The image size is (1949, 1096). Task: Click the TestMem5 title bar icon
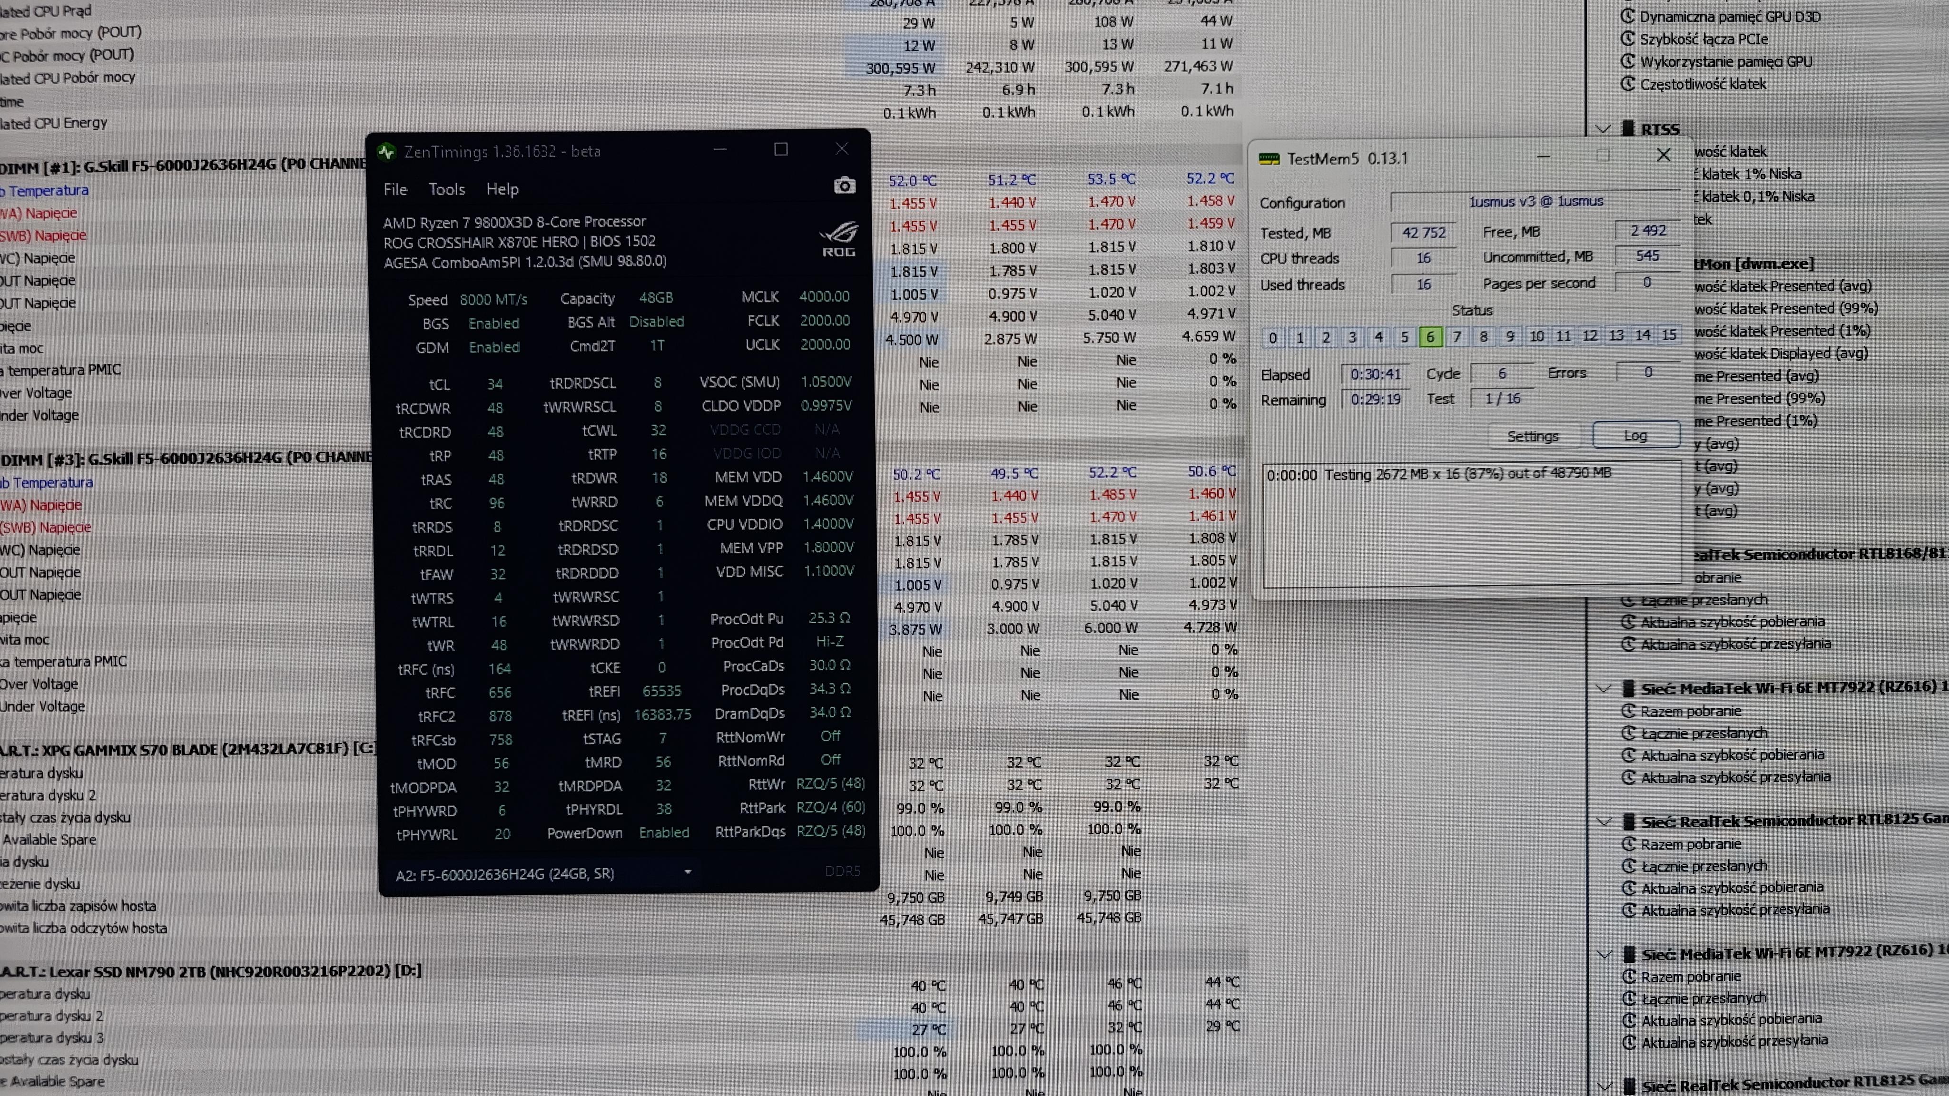click(1269, 159)
